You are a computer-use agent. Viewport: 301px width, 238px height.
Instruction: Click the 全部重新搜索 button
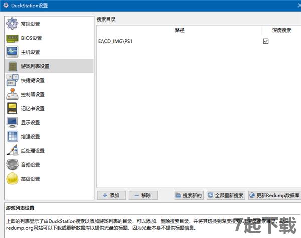[226, 195]
